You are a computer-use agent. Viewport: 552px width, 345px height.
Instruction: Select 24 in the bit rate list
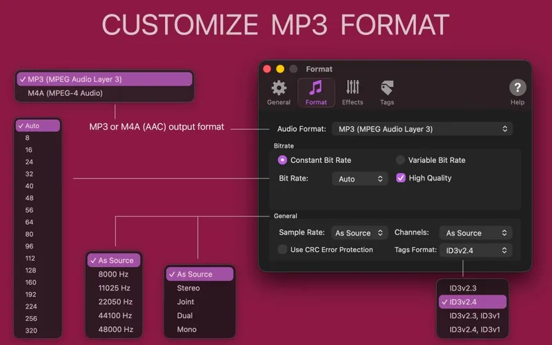(38, 162)
